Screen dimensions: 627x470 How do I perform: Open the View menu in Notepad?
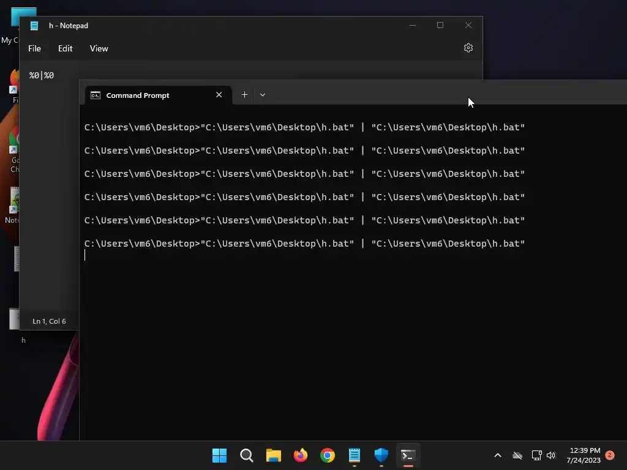pyautogui.click(x=99, y=48)
